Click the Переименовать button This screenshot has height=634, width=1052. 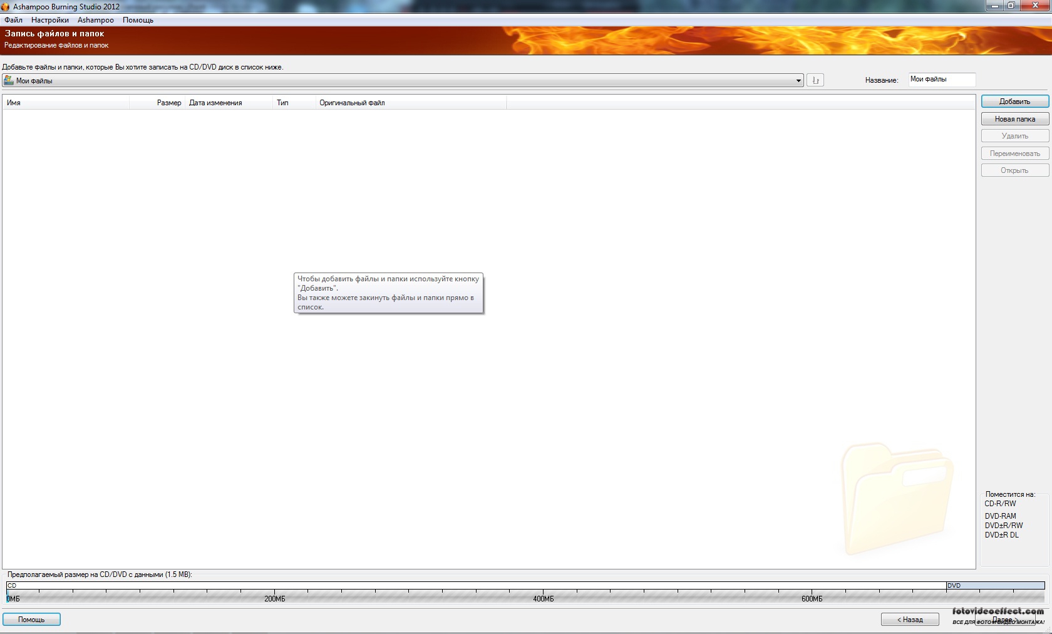click(1014, 153)
